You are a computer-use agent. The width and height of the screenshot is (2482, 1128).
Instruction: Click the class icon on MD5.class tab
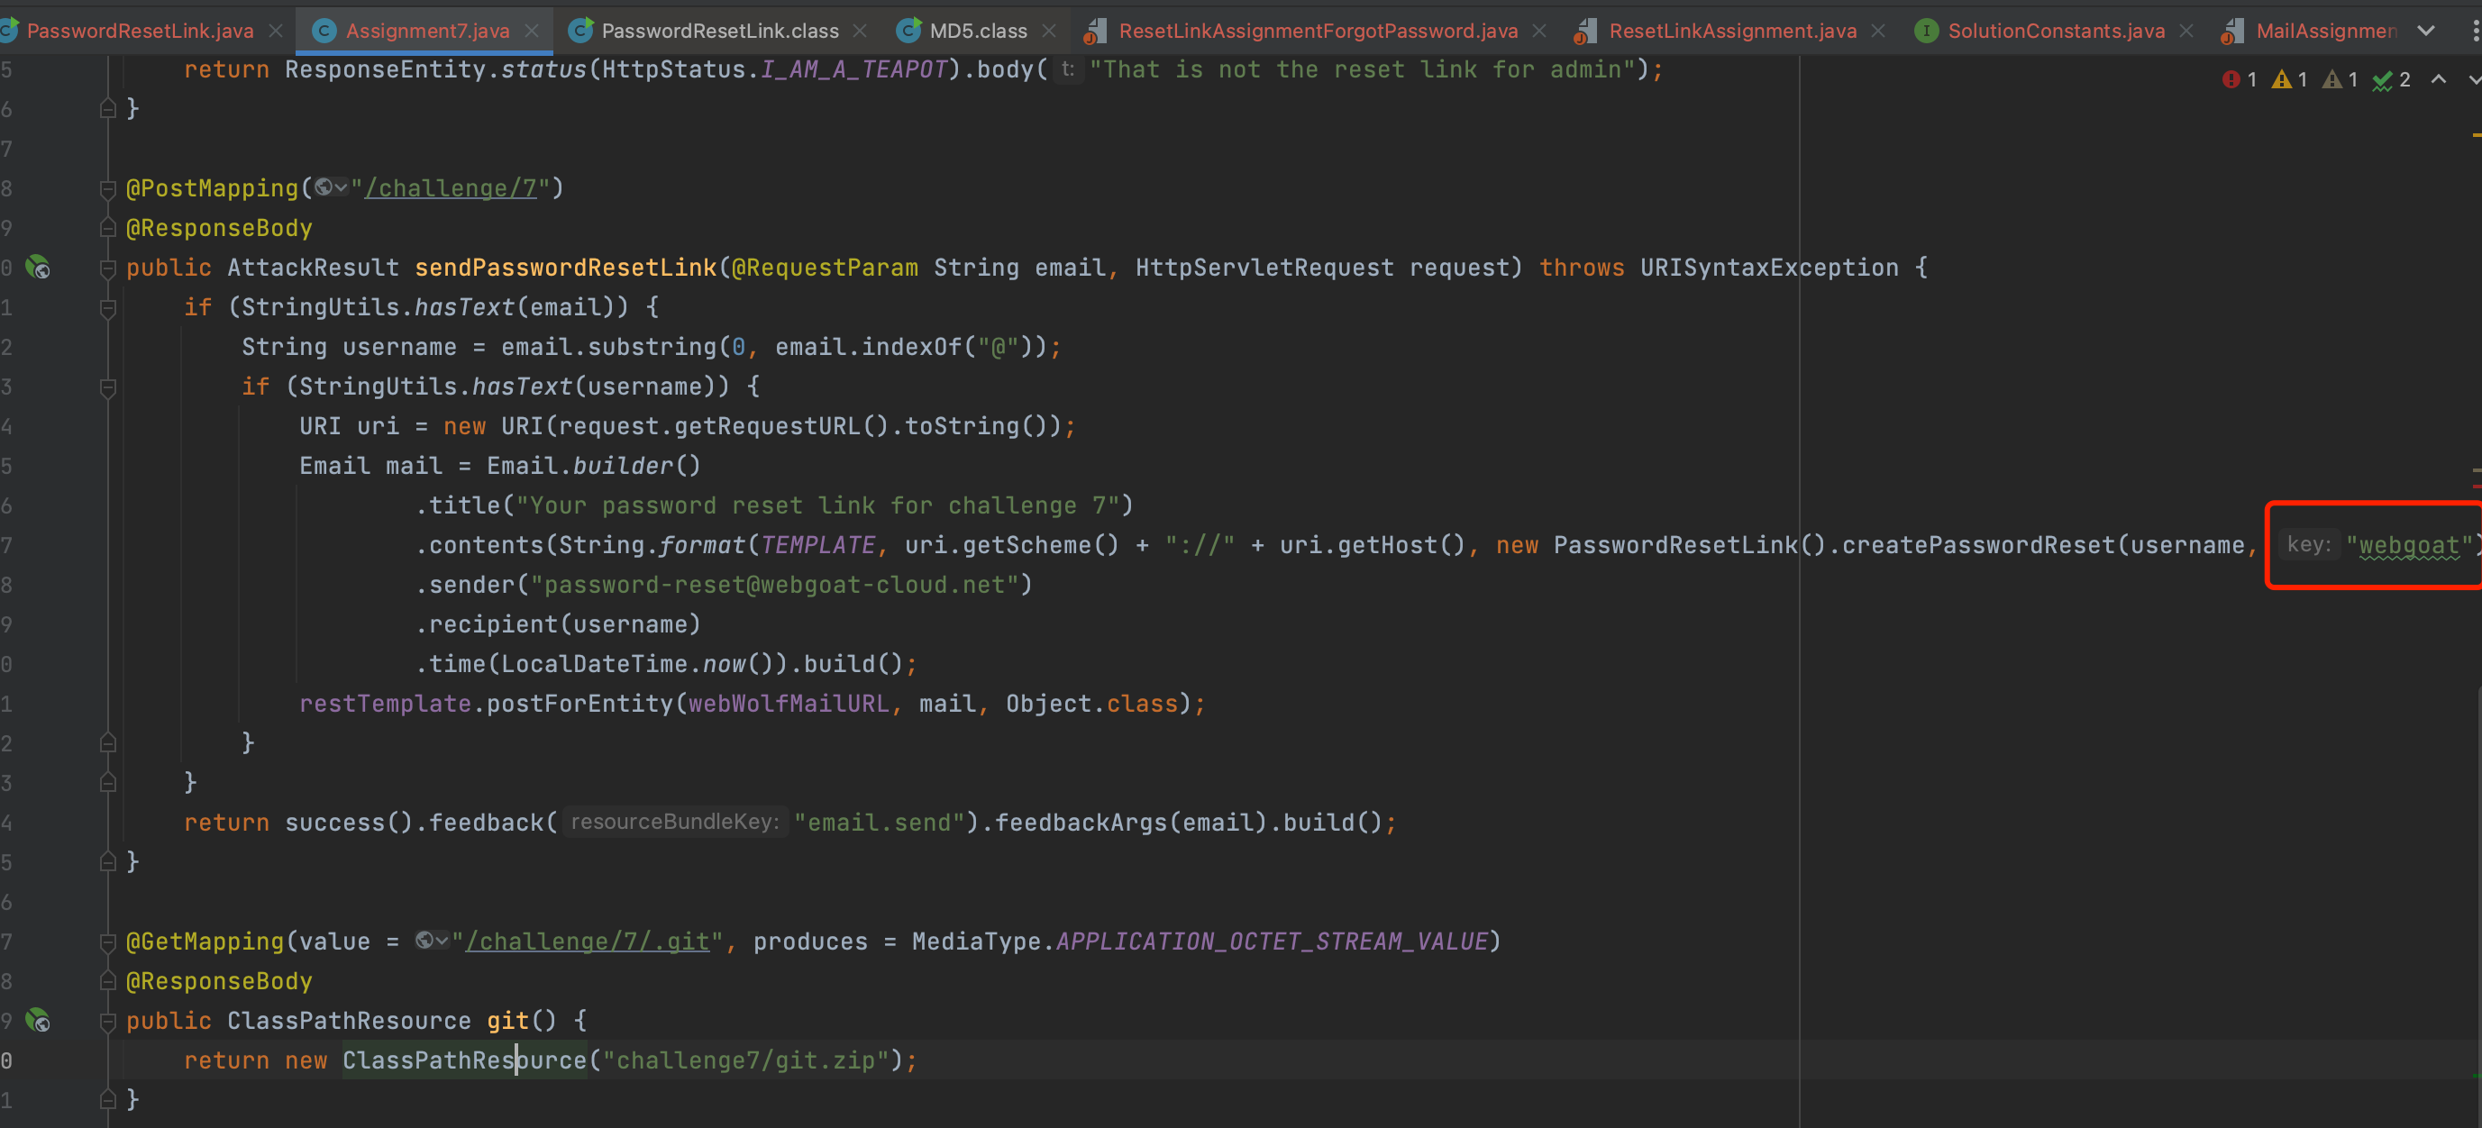[x=908, y=31]
